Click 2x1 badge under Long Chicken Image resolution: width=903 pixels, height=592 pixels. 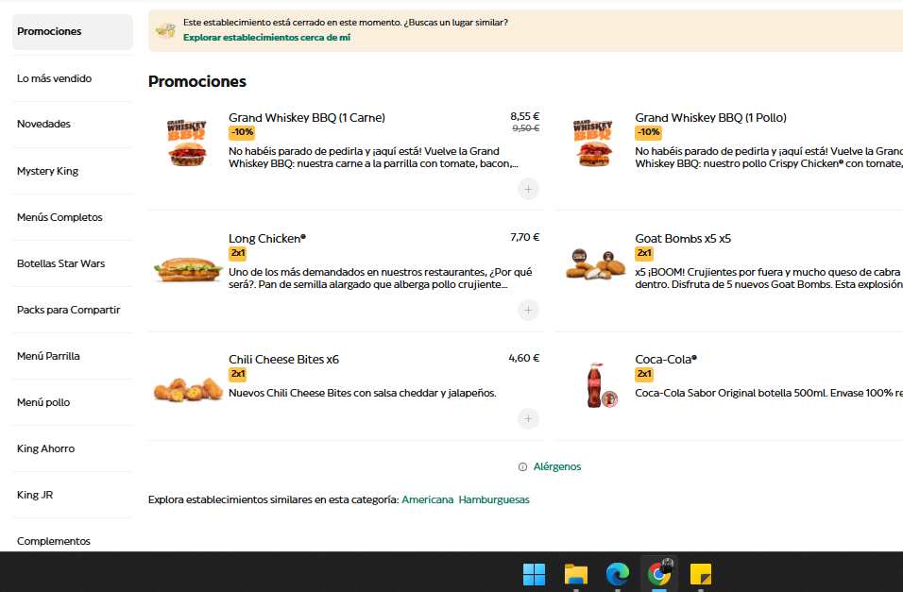click(x=238, y=253)
